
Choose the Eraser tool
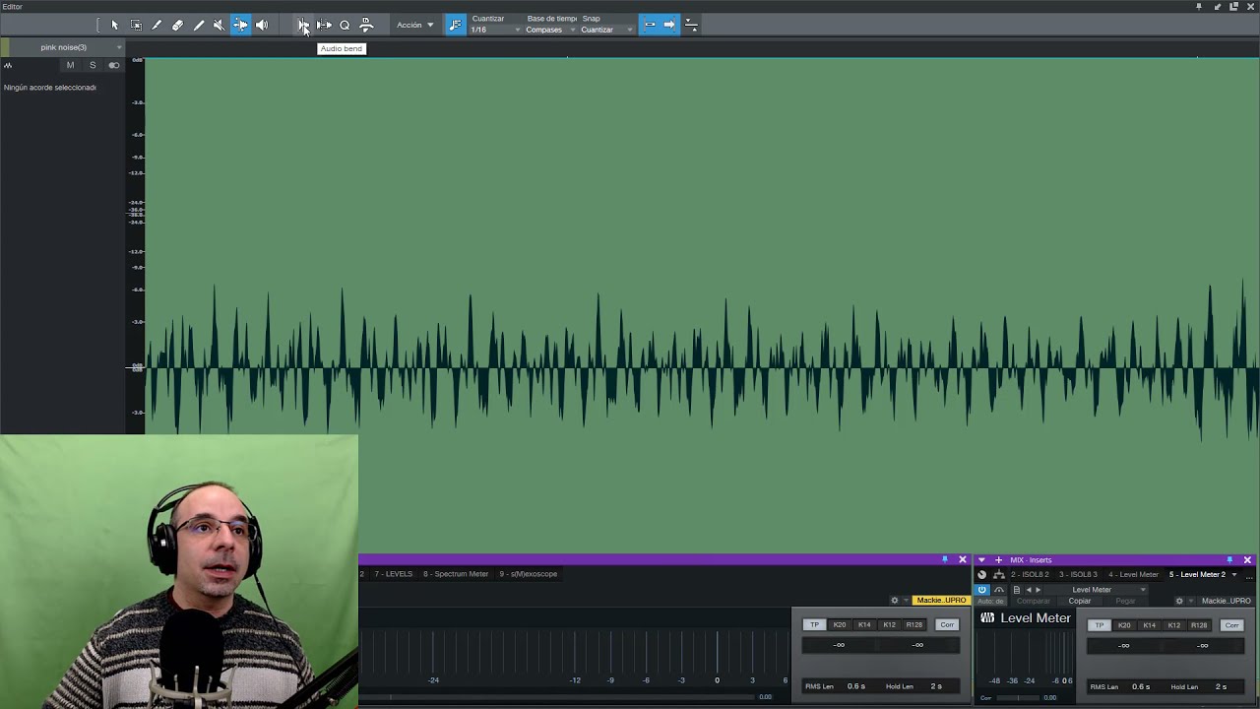point(177,25)
